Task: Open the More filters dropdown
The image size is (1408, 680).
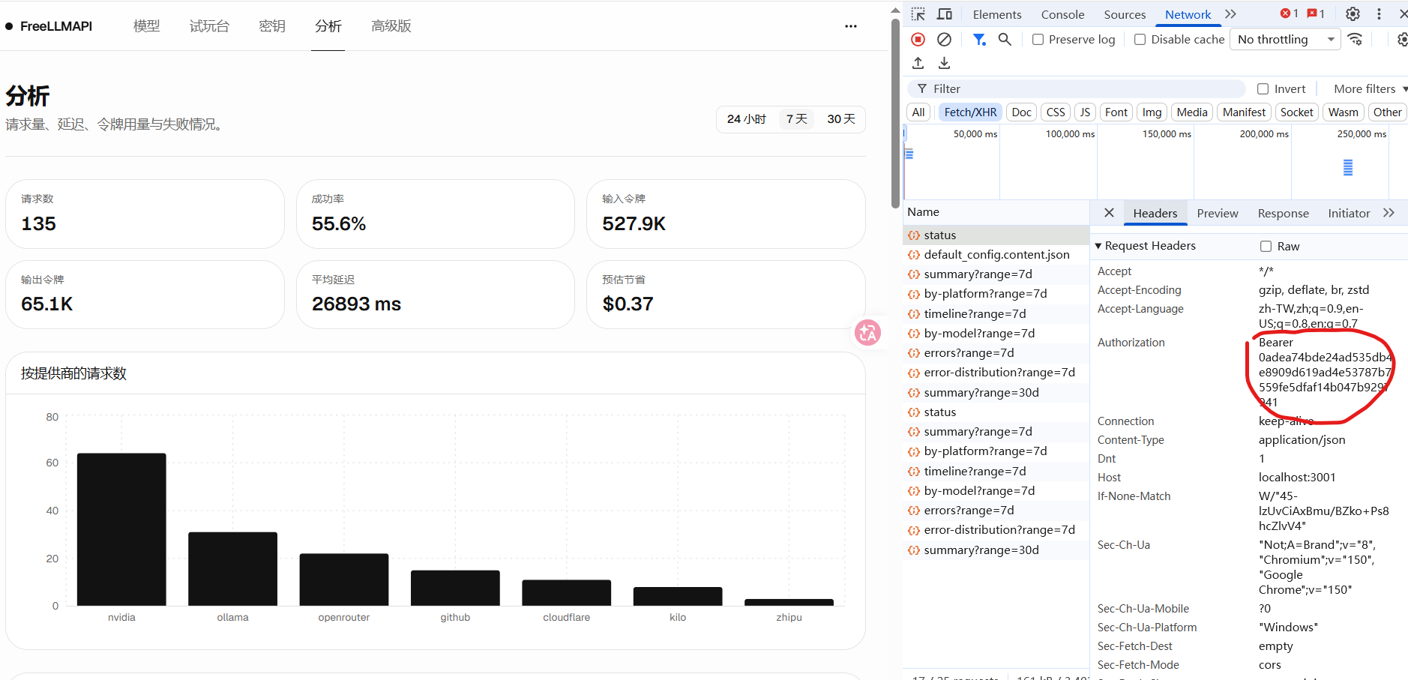Action: 1370,88
